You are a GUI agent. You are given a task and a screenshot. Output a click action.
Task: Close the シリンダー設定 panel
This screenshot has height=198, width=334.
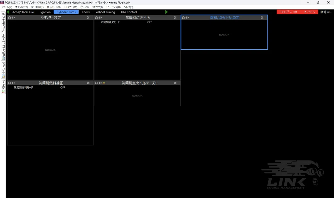coord(88,18)
